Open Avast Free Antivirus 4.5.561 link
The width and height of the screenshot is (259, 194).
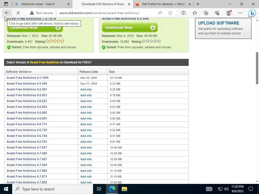tap(27, 89)
